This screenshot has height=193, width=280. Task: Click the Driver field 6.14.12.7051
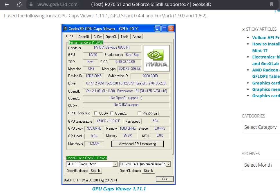tap(126, 83)
